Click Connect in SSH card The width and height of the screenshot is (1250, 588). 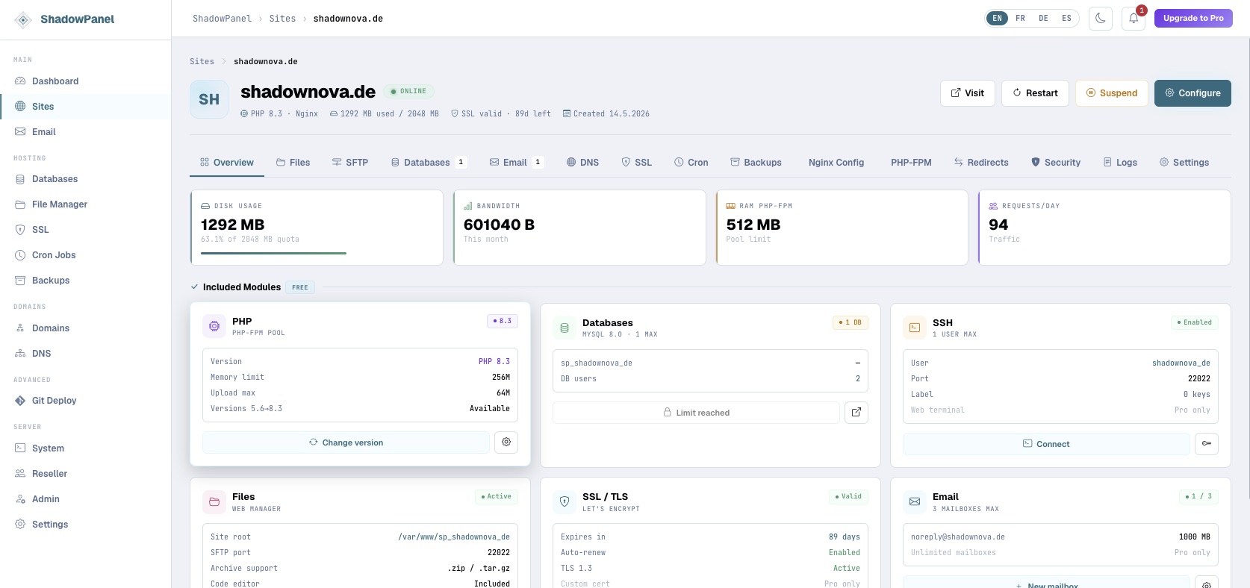coord(1046,444)
